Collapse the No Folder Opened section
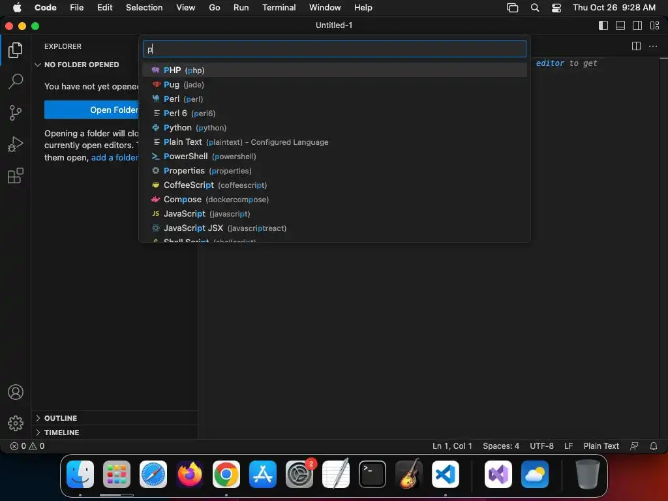 click(x=81, y=65)
